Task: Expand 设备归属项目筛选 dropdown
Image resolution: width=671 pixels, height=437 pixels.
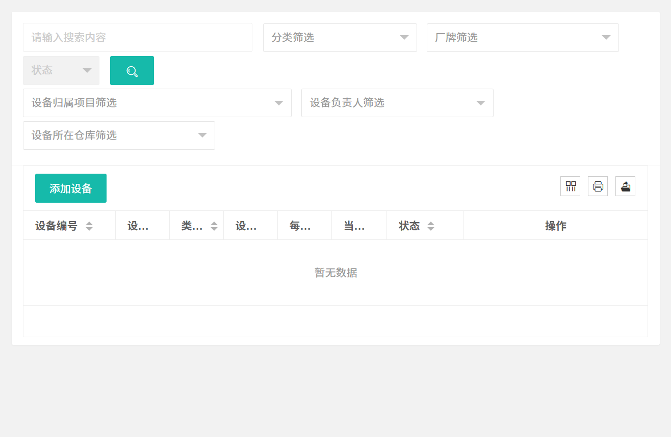Action: [x=157, y=103]
